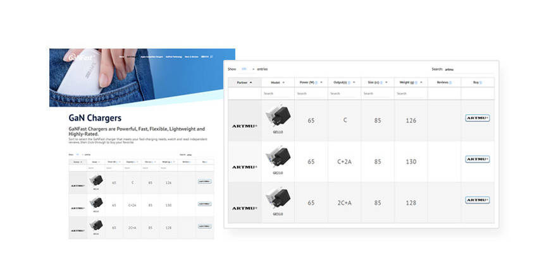Click ARTMU buy button for GE310 charger

[477, 200]
